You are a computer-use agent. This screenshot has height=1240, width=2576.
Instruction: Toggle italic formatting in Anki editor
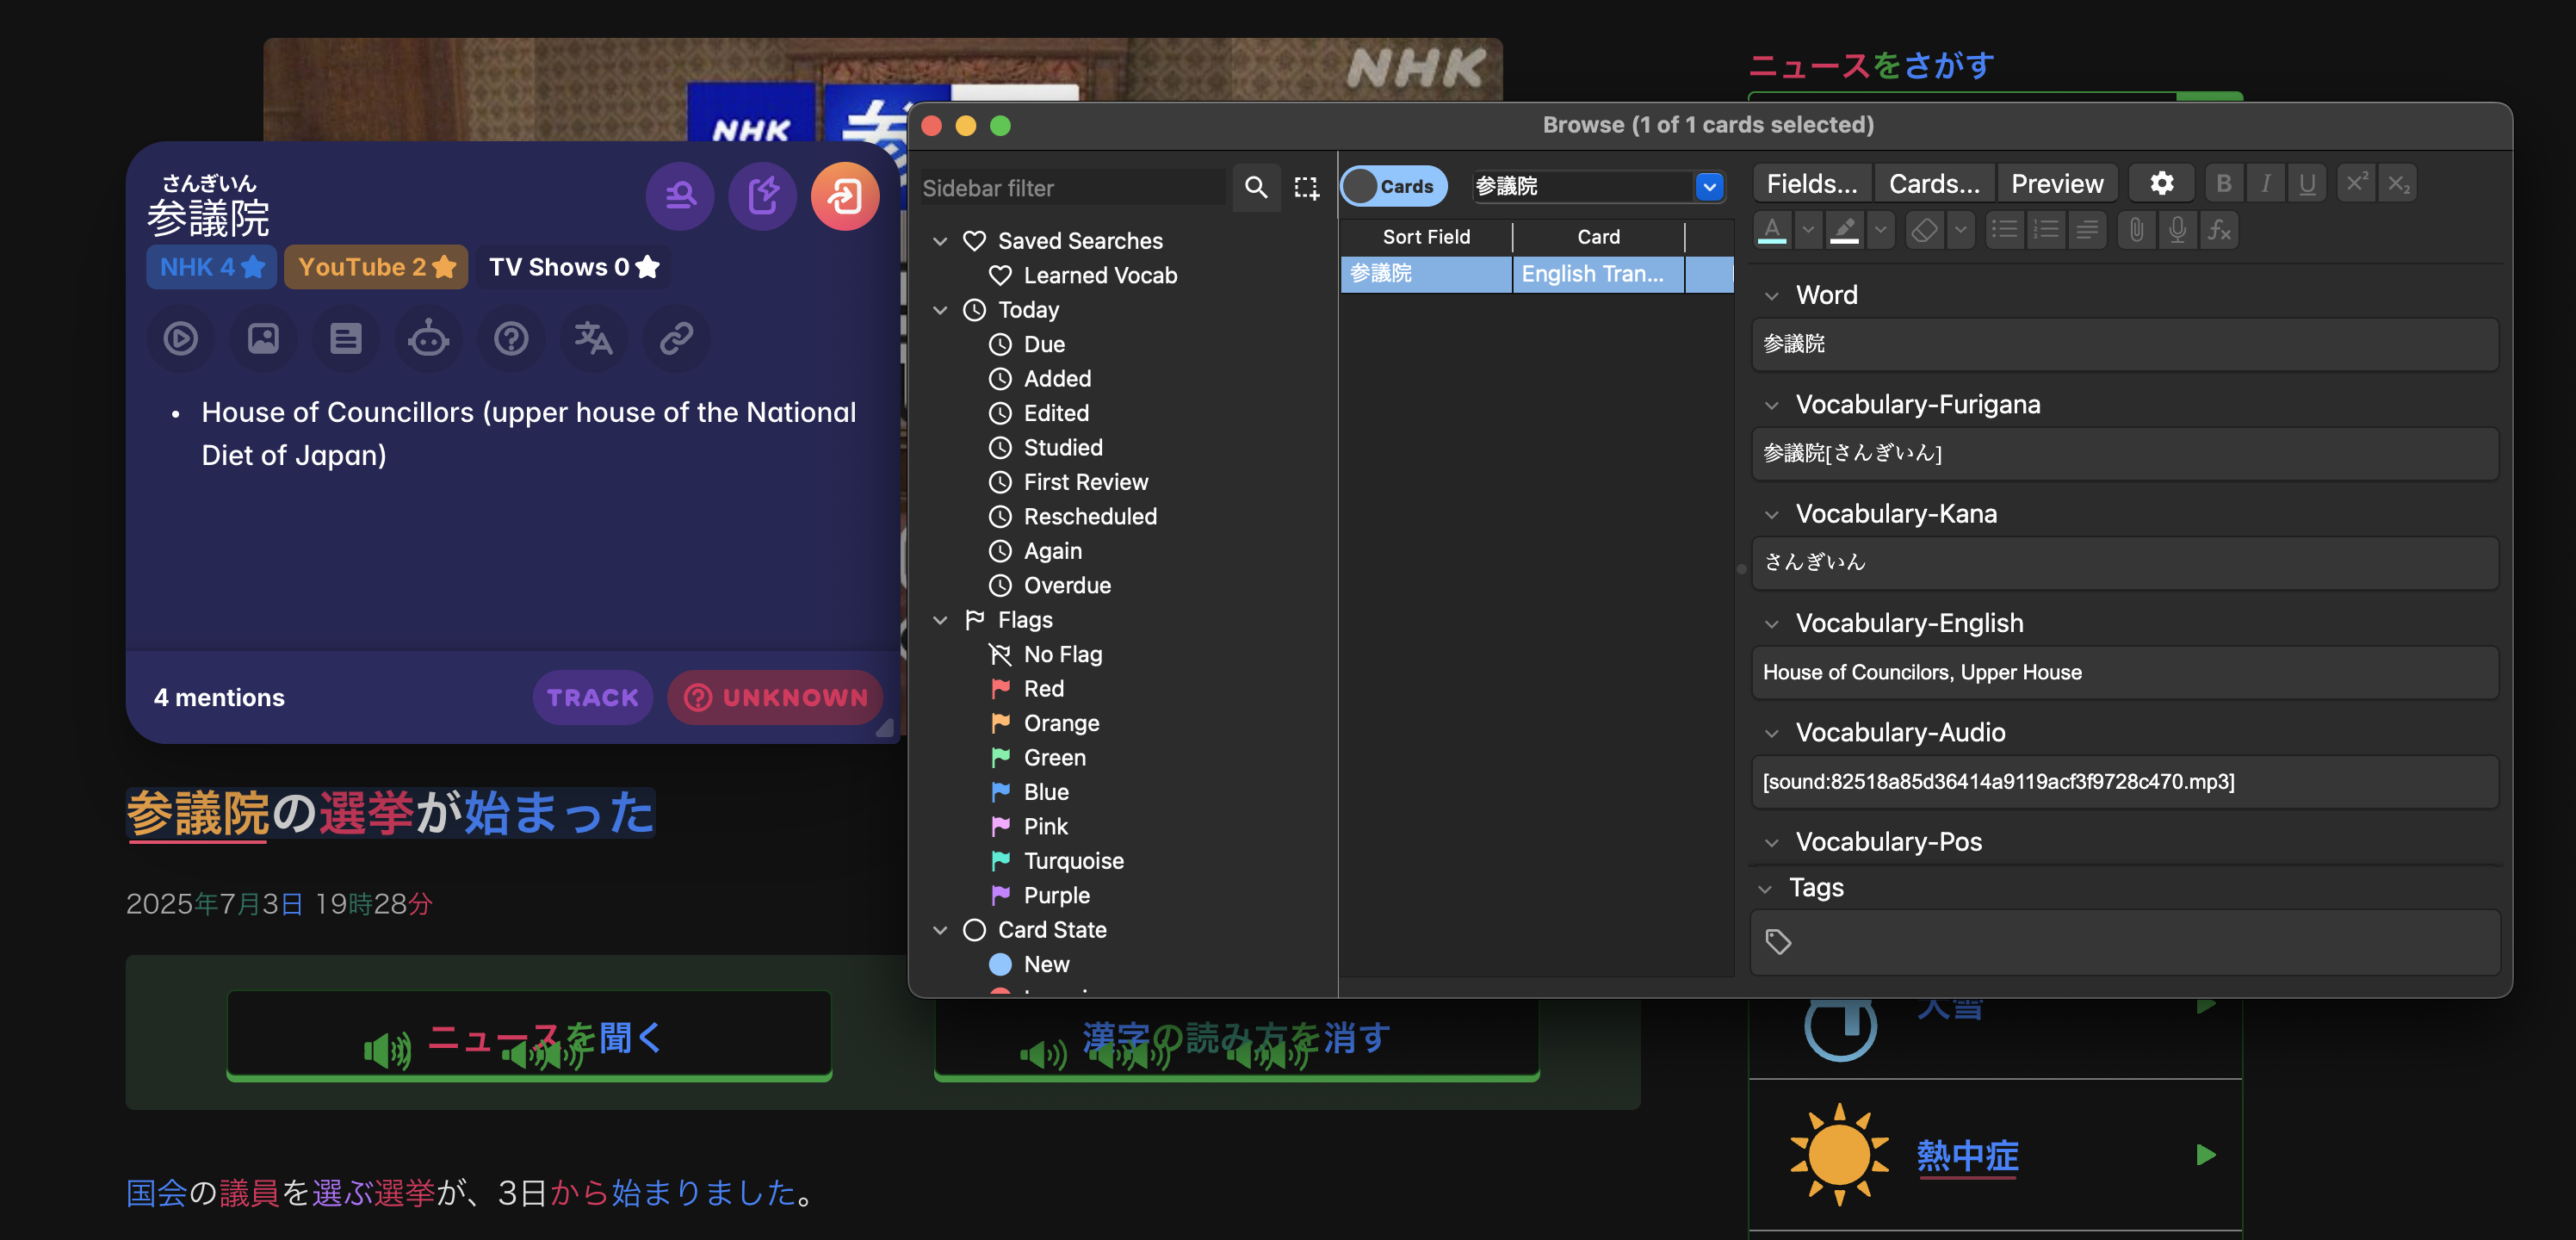pyautogui.click(x=2265, y=184)
